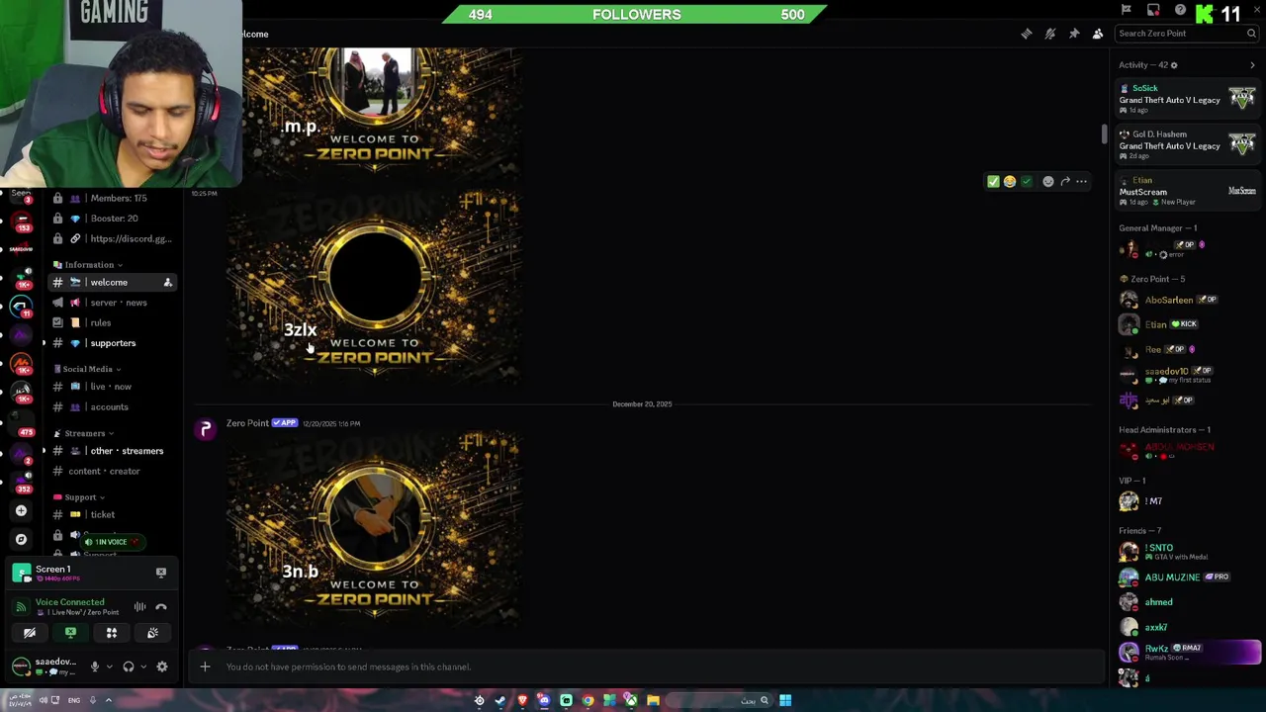Screen dimensions: 1266x712
Task: Click the Windows Start button
Action: pos(785,700)
